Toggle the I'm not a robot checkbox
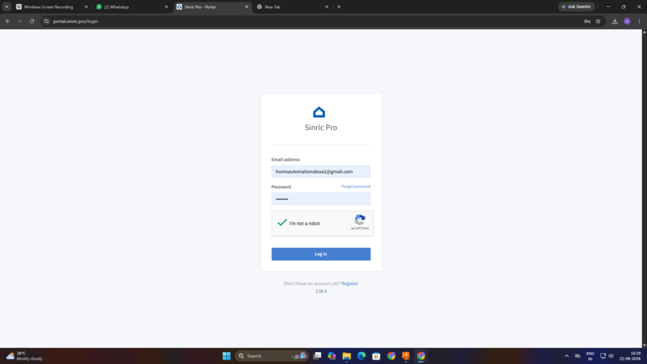This screenshot has height=364, width=647. click(x=282, y=223)
